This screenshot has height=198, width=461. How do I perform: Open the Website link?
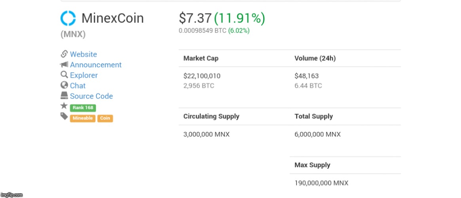point(83,54)
